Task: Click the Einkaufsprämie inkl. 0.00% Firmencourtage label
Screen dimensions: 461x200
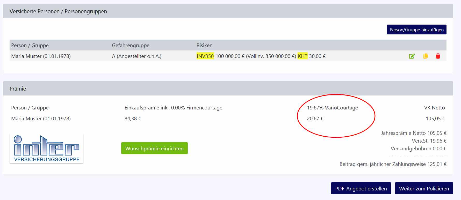Action: 173,108
